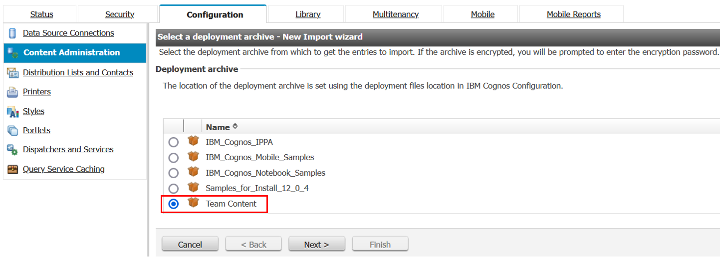
Task: Click the Data Source Connections database icon
Action: (12, 33)
